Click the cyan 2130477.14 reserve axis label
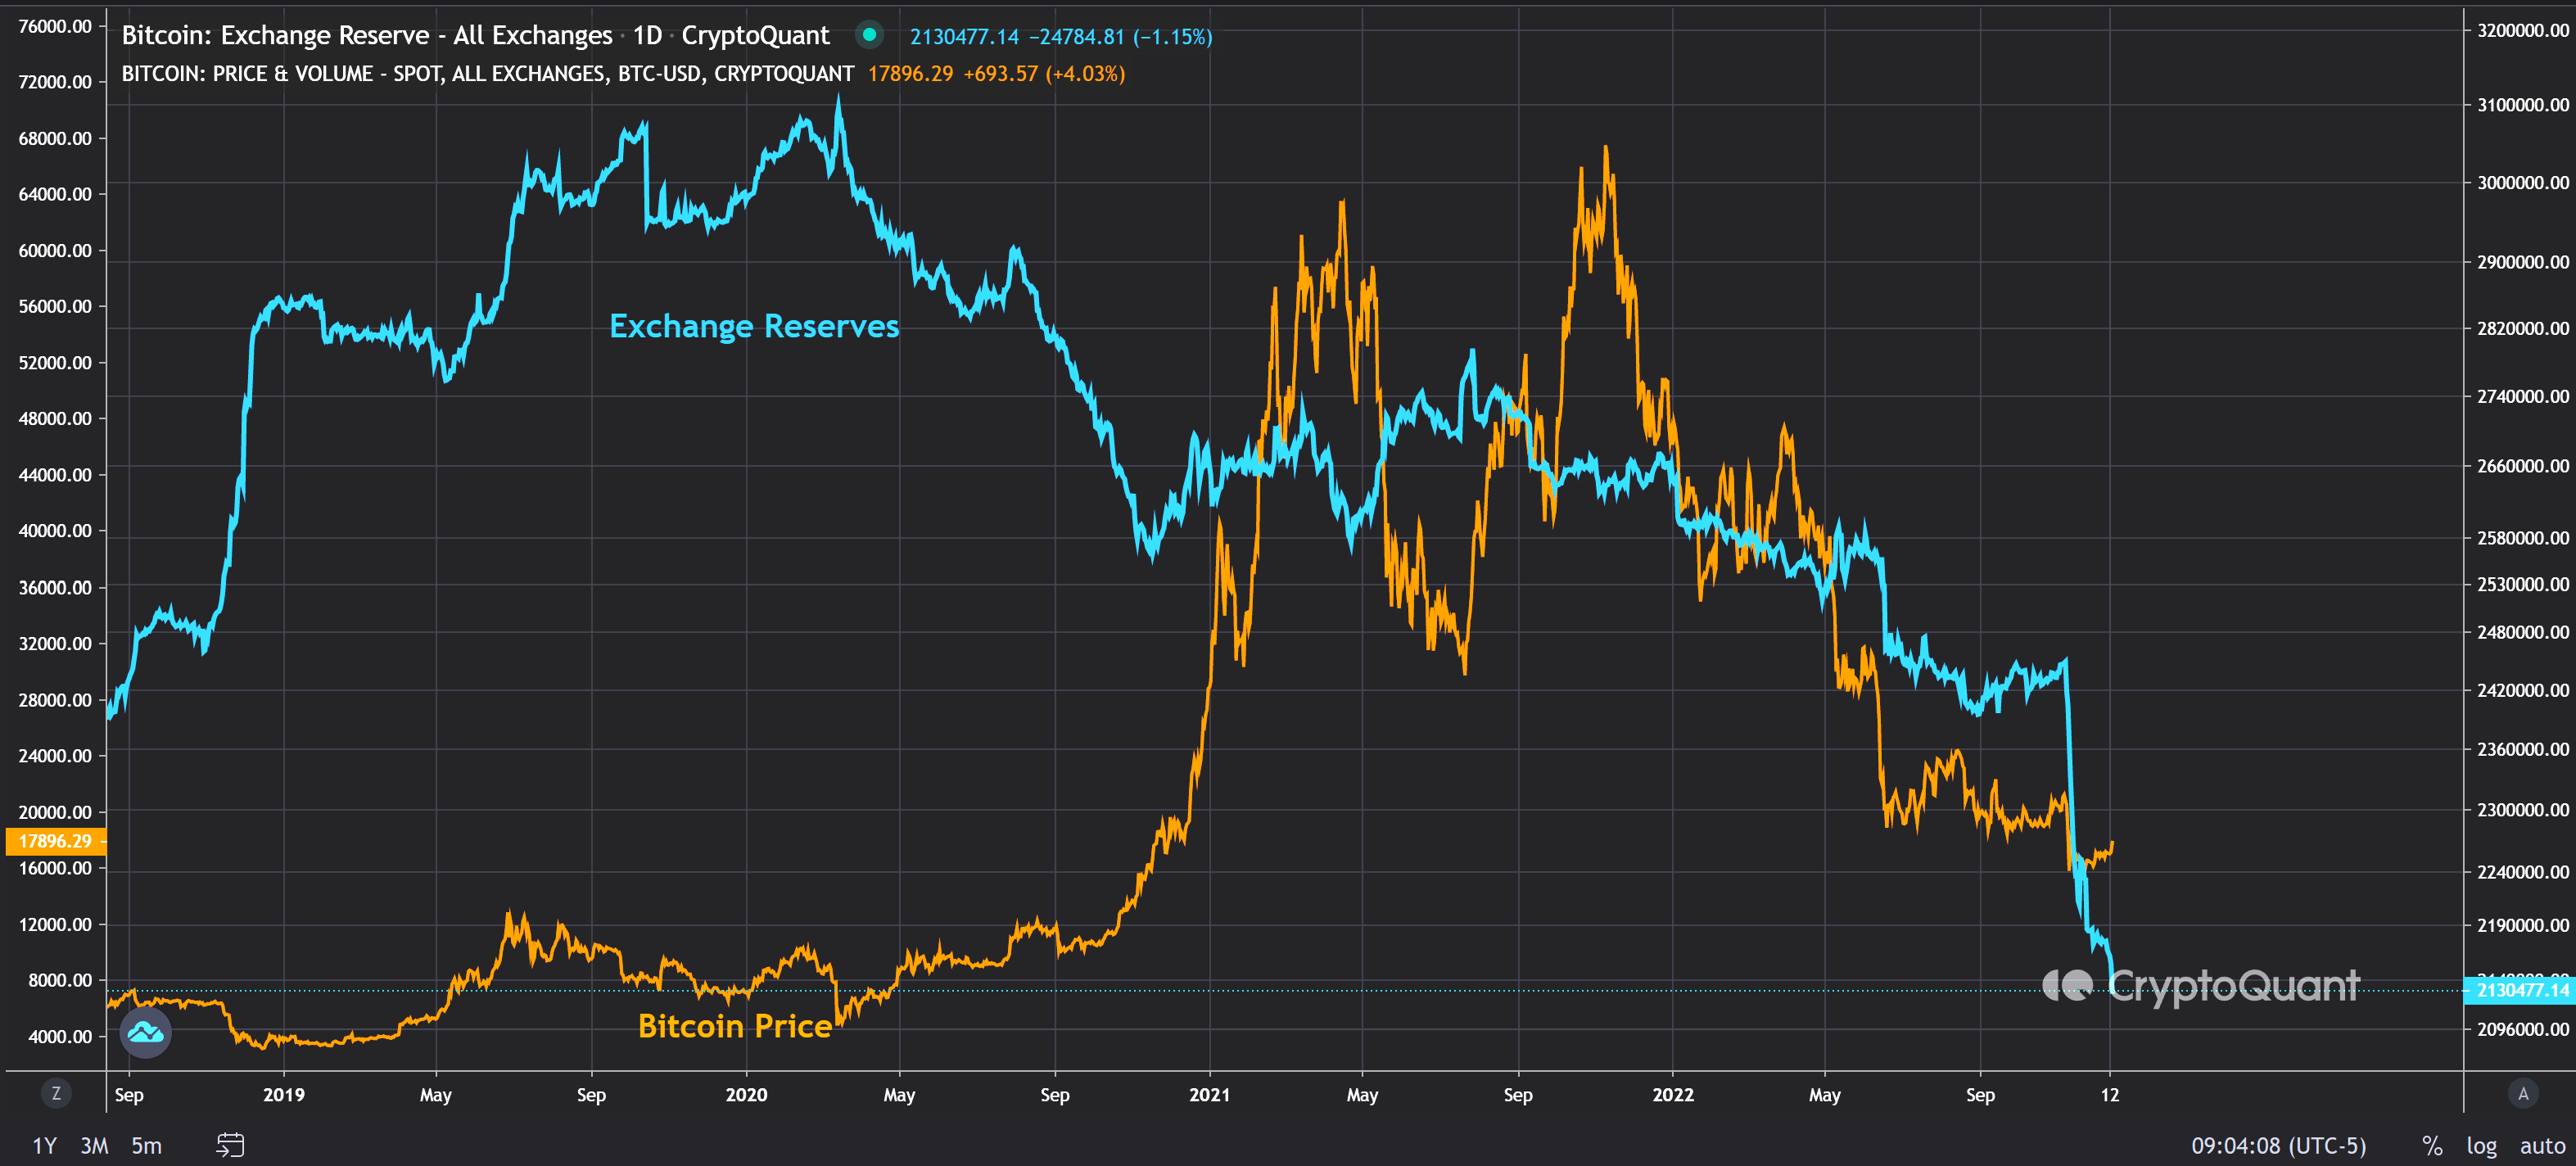2576x1166 pixels. coord(2521,990)
